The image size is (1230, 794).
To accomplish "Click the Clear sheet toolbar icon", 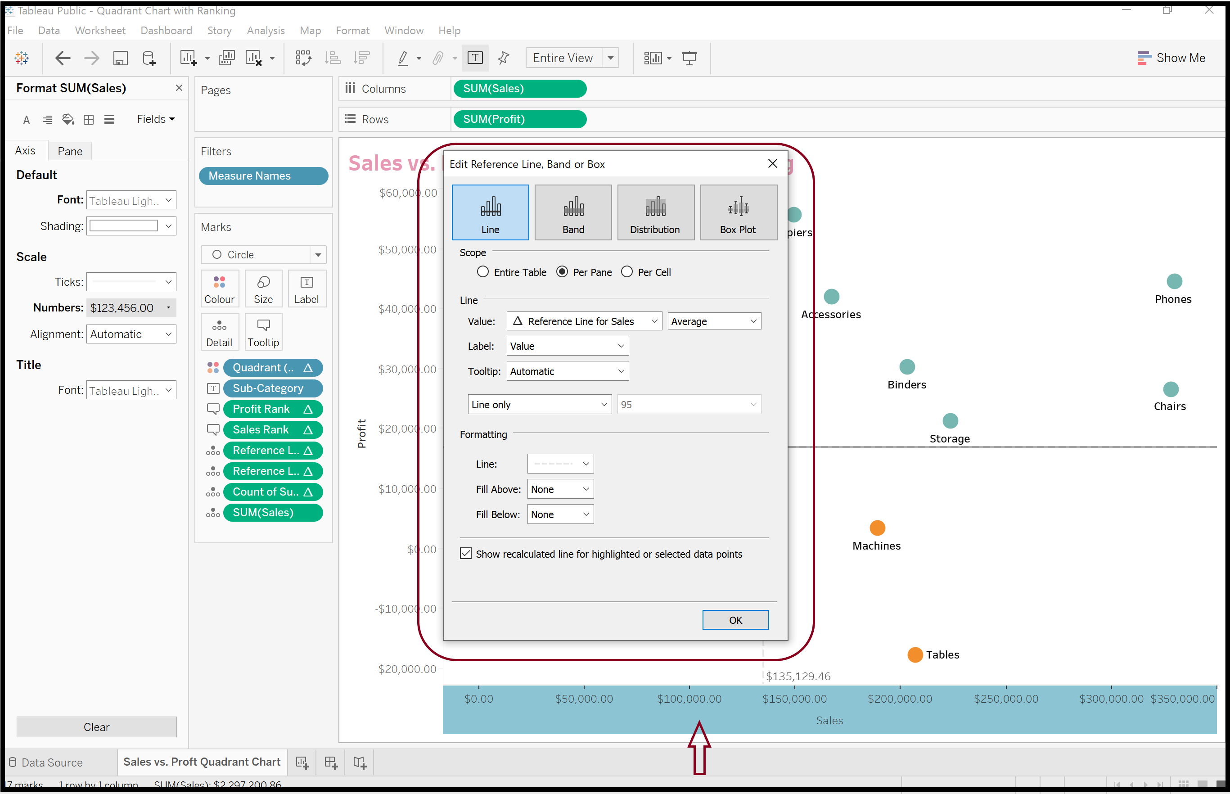I will tap(254, 58).
